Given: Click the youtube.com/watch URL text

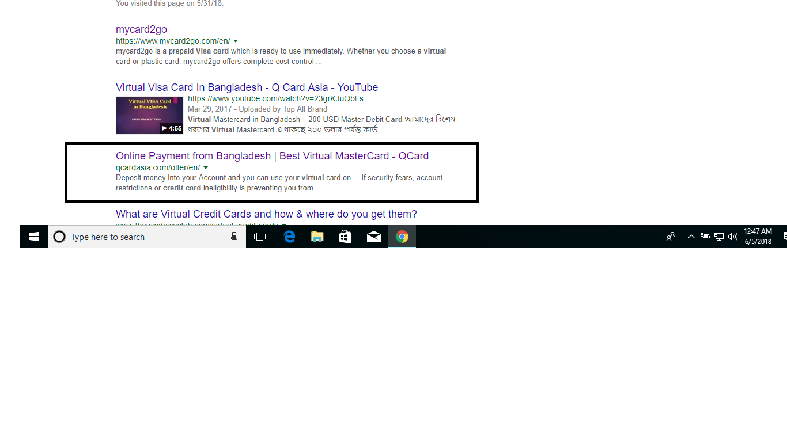Looking at the screenshot, I should pos(275,98).
